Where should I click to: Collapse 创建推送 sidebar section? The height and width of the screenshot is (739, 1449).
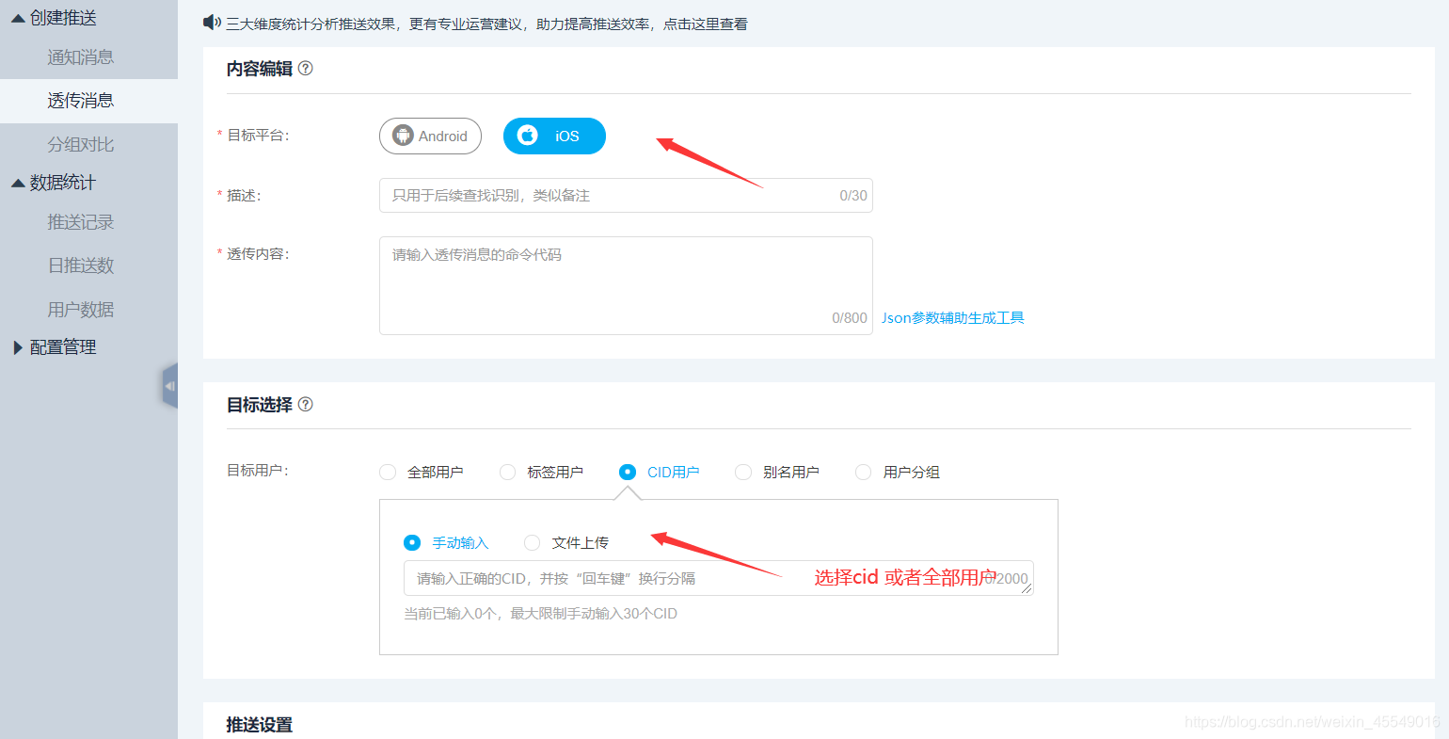[54, 18]
